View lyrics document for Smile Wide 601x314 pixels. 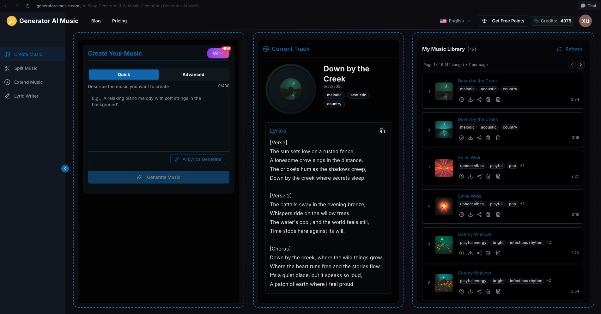click(x=499, y=176)
